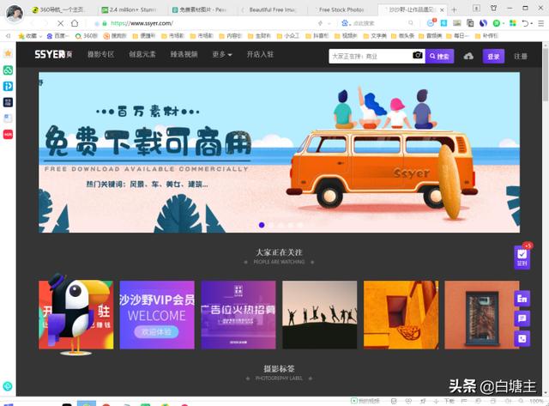Click the 欢迎体验 button

(156, 332)
